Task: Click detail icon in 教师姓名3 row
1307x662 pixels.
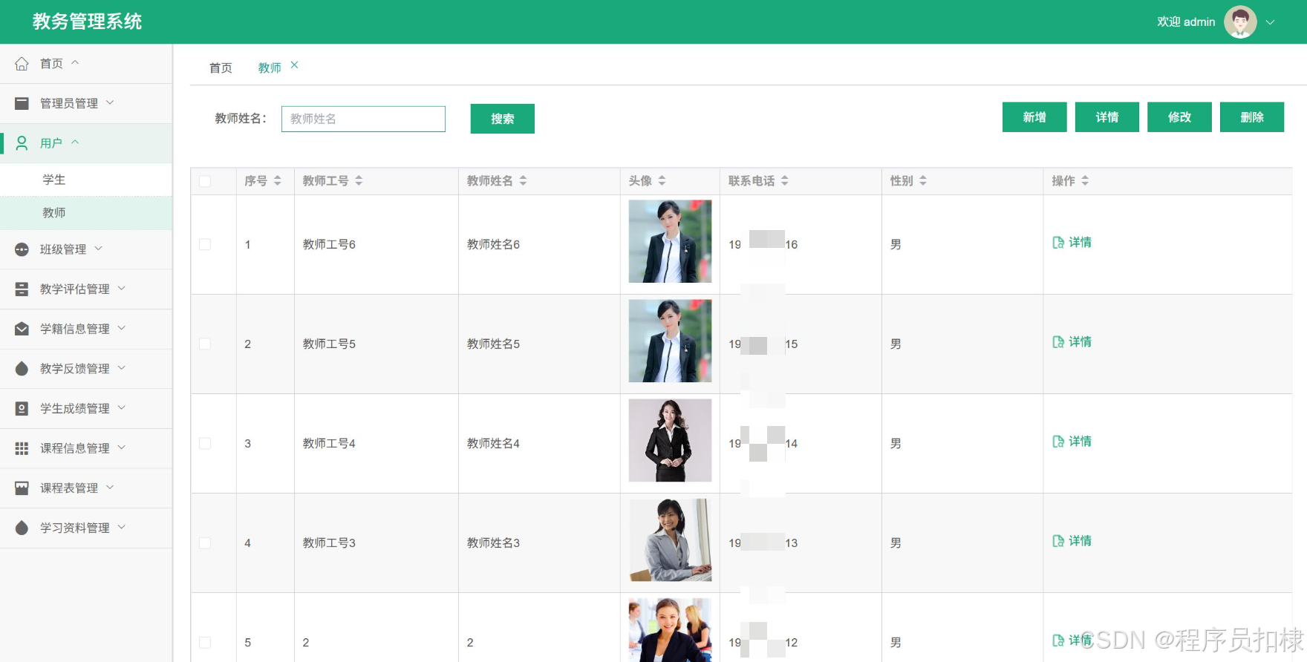Action: [1058, 541]
